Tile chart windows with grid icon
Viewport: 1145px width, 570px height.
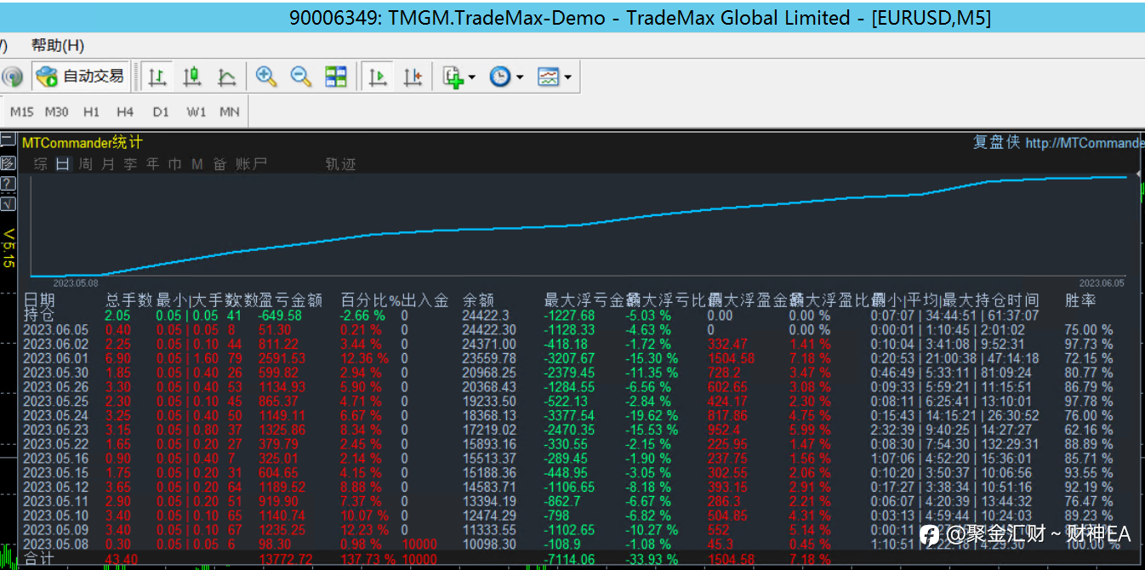[x=336, y=77]
